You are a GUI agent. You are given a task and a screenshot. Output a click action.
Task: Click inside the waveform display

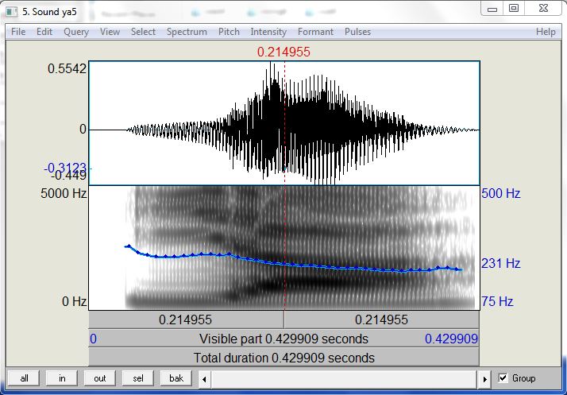284,123
